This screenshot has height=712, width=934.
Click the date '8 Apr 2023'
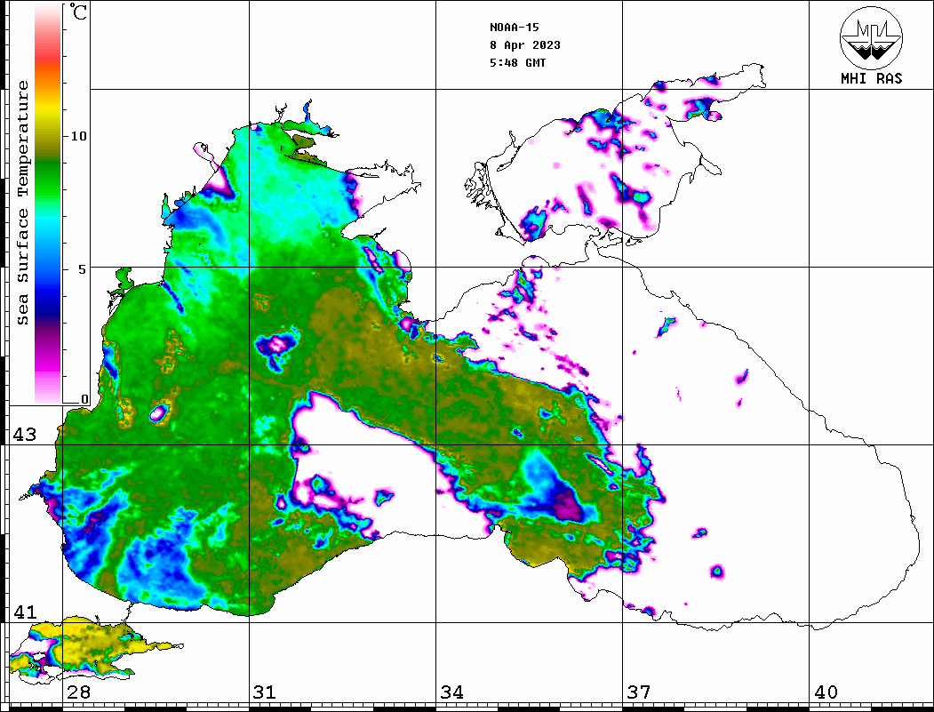pos(525,44)
